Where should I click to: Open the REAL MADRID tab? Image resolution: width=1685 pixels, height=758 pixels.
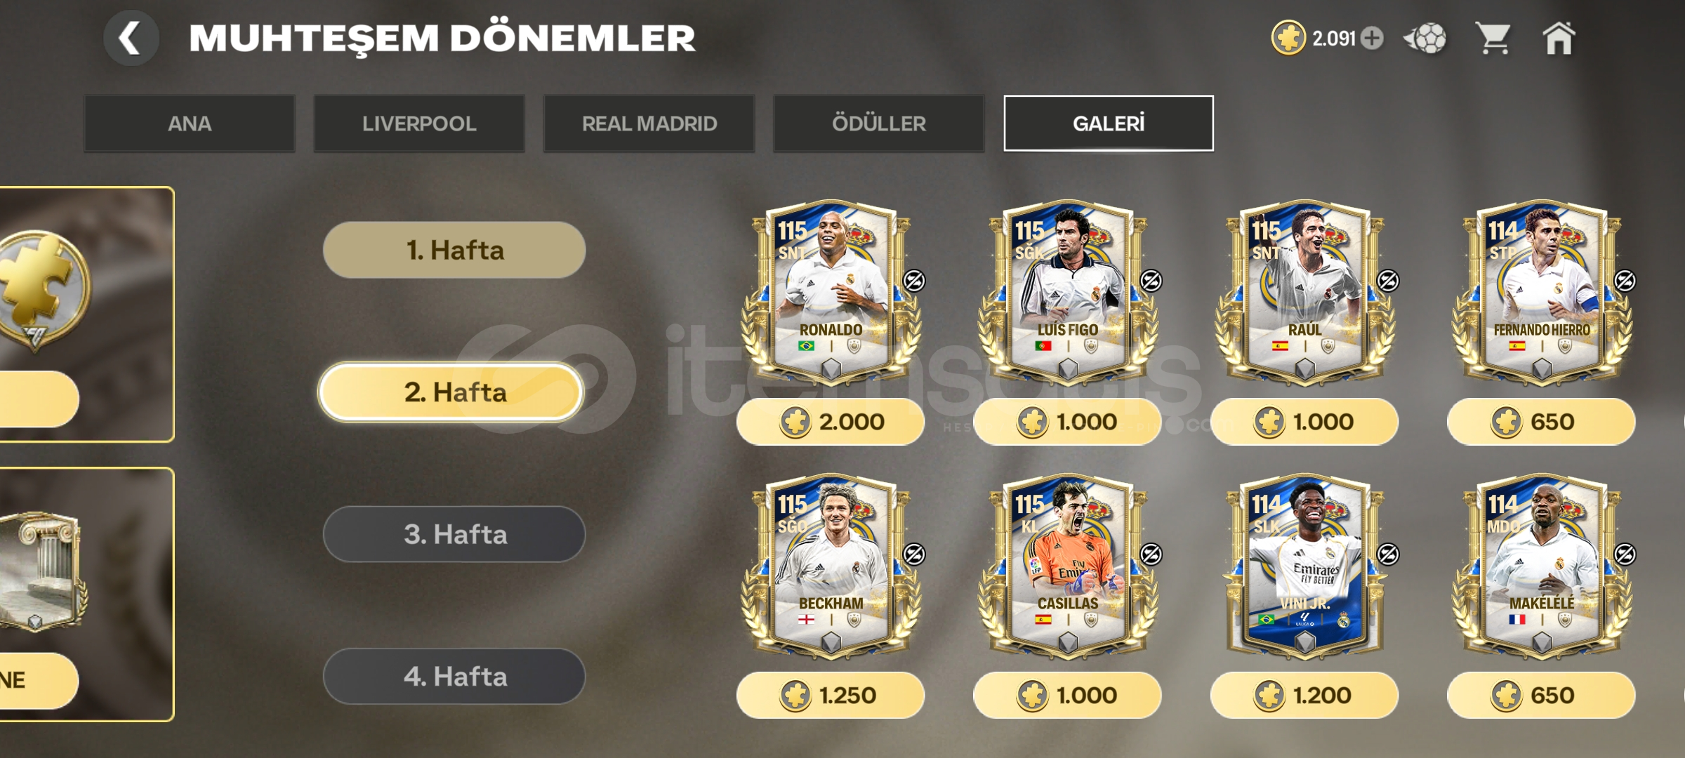tap(649, 124)
